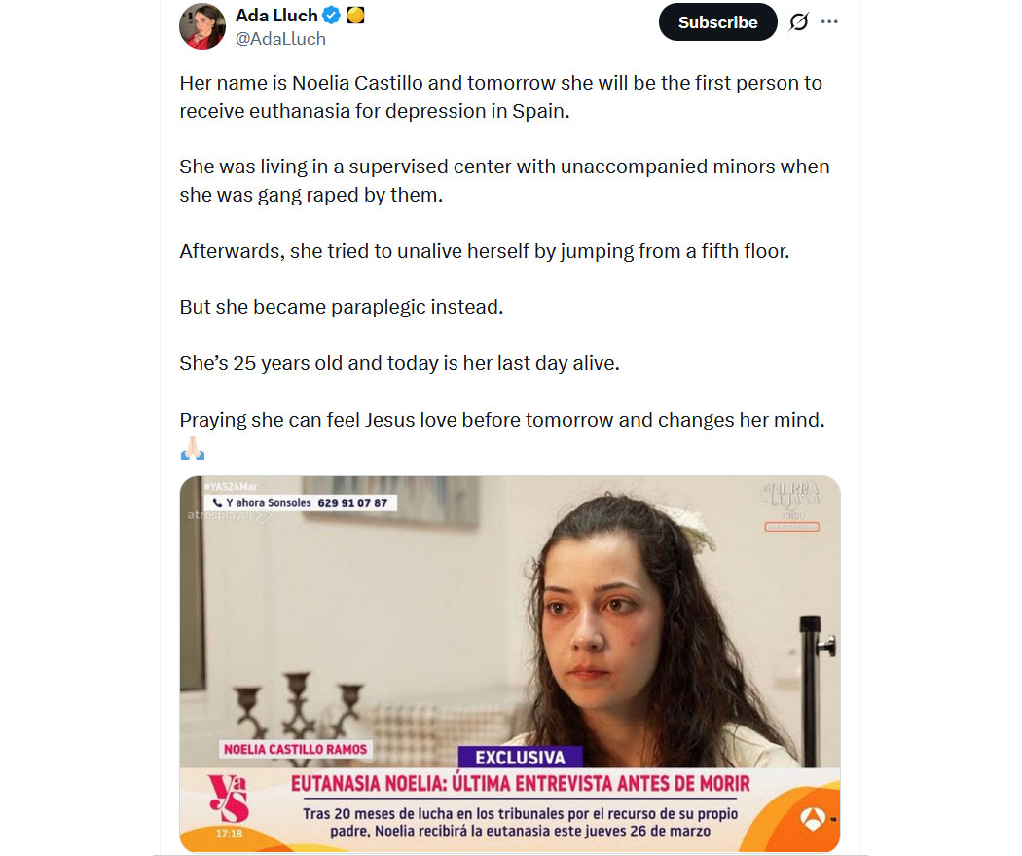The image size is (1022, 856).
Task: Click the Y&S show logo in image
Action: tap(228, 798)
